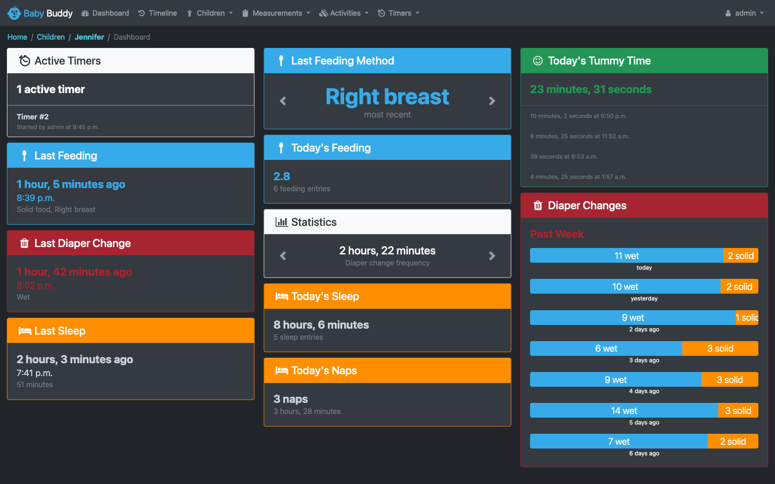Go to previous statistic with left chevron
This screenshot has height=484, width=775.
pyautogui.click(x=283, y=256)
